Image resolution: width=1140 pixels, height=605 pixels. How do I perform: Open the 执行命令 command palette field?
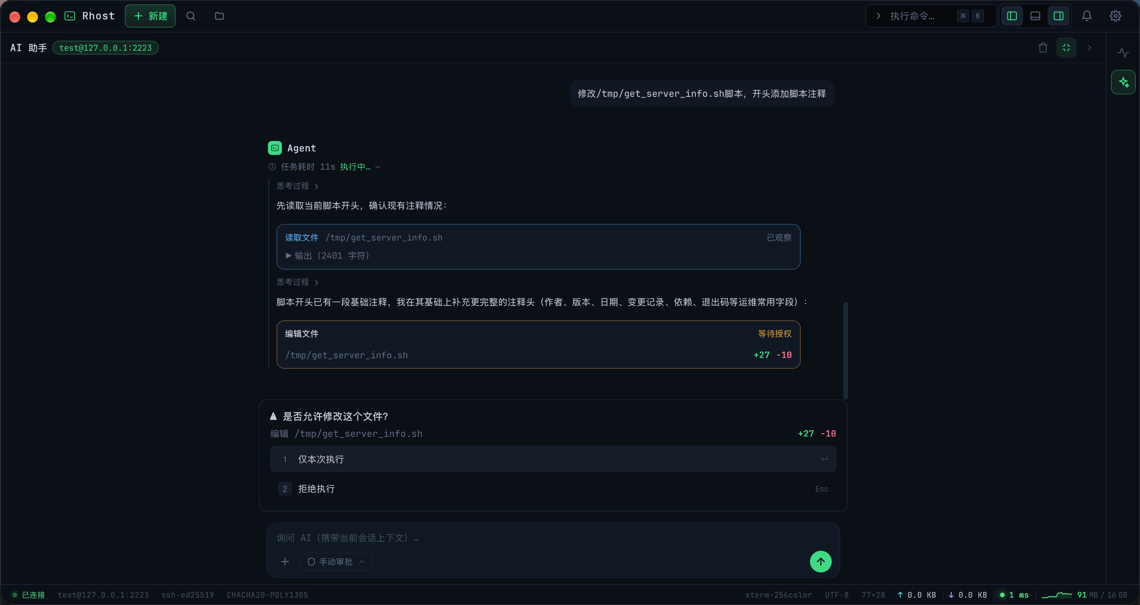click(931, 16)
